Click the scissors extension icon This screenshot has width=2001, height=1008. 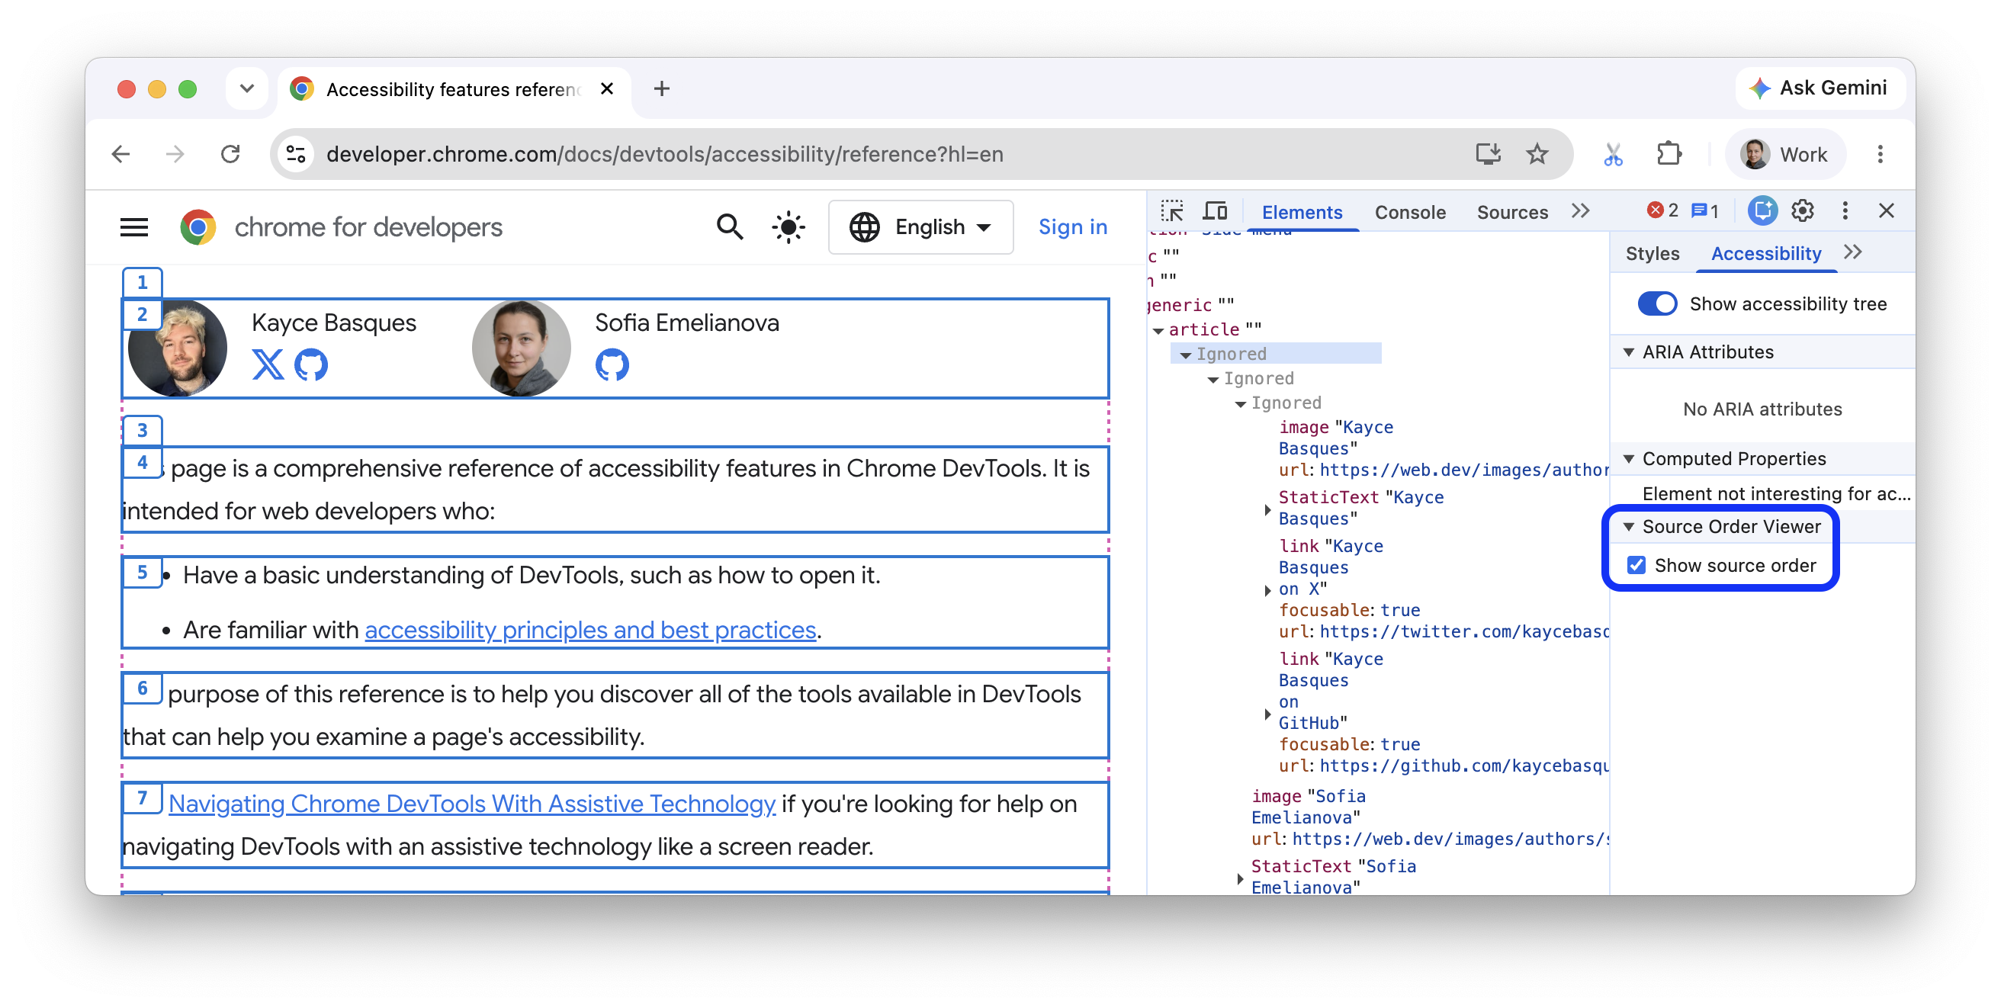(1614, 155)
